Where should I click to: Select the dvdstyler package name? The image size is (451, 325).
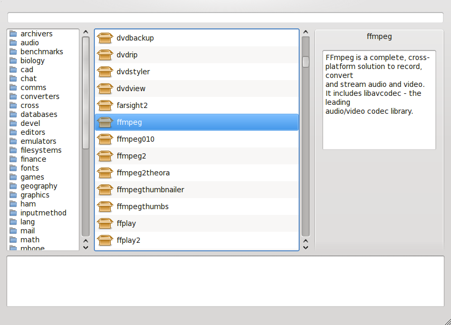(x=133, y=72)
